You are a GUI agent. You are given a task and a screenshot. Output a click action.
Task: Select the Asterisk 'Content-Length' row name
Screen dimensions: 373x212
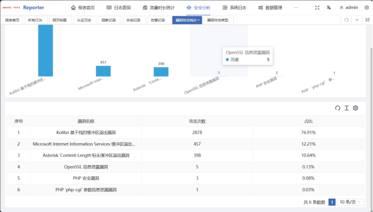pos(86,156)
